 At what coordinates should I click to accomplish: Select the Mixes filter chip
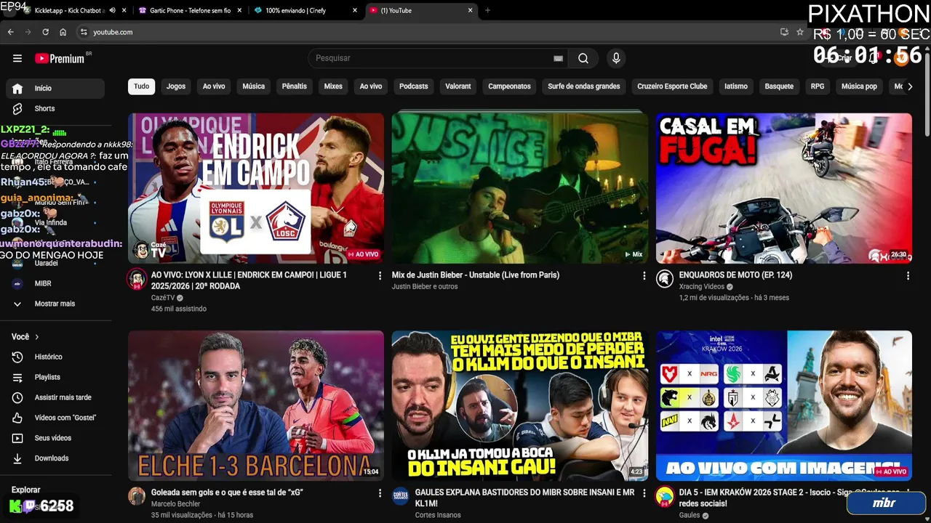tap(333, 86)
